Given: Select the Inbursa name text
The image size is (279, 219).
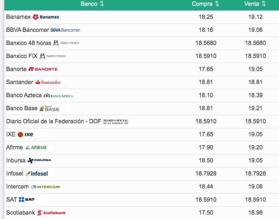Looking at the screenshot, I should click(16, 161).
